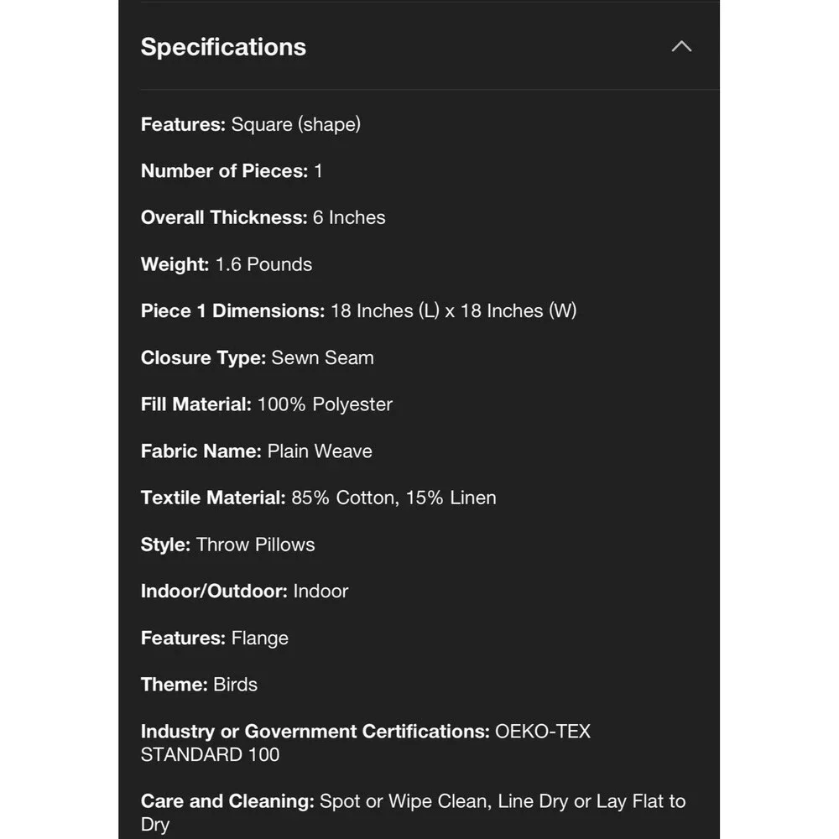Screen dimensions: 839x839
Task: Select the Theme: Birds row
Action: pos(199,685)
